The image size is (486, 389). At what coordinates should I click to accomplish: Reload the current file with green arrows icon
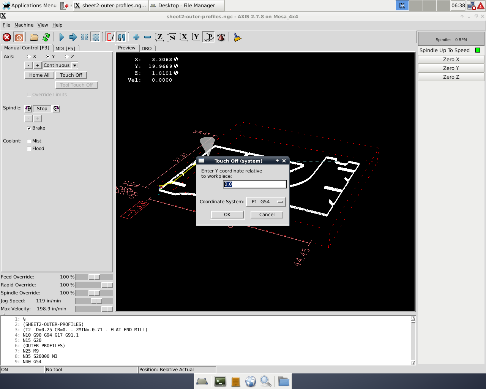click(46, 37)
